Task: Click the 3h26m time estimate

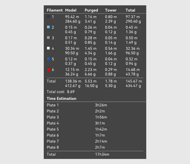Action: coord(101,105)
